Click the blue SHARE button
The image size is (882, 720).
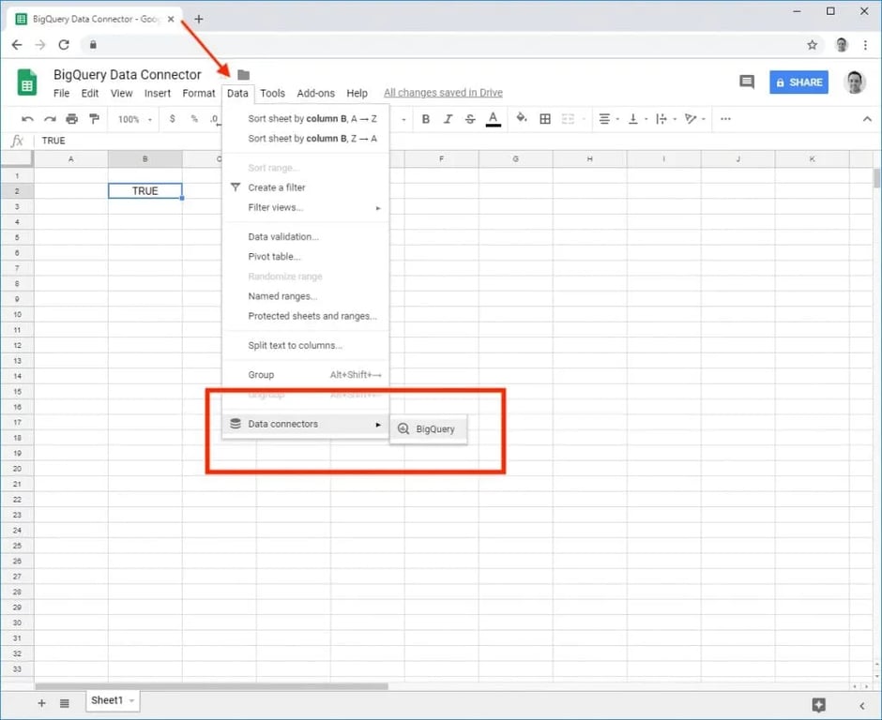(x=798, y=82)
